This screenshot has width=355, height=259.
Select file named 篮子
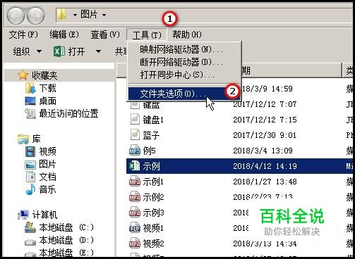pyautogui.click(x=151, y=135)
